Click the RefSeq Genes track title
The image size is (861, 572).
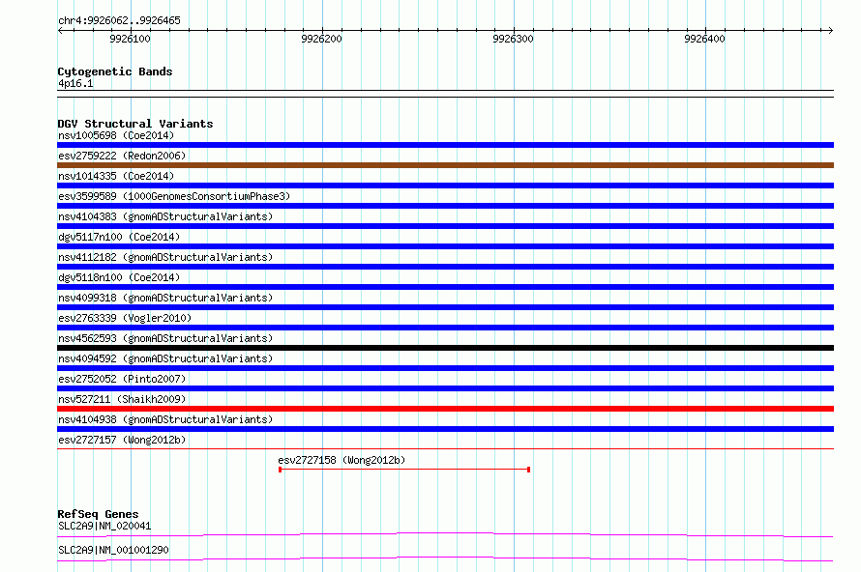coord(98,514)
